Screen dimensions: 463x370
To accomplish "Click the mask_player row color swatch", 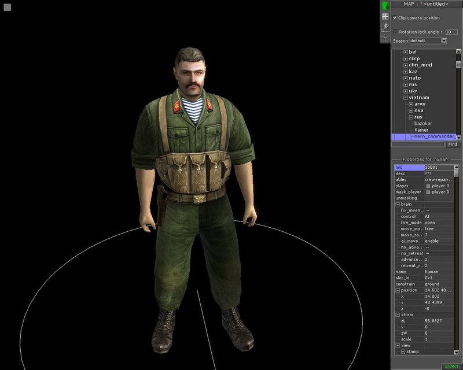I will pos(428,192).
